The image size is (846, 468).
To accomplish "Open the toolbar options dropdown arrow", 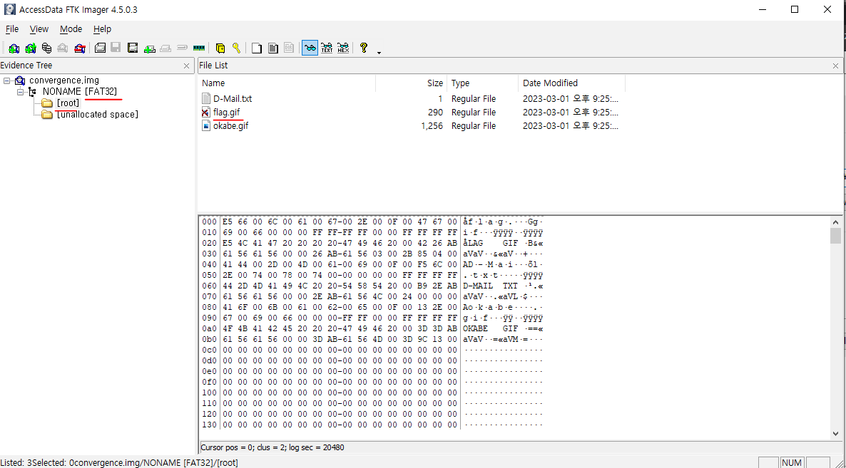I will click(379, 52).
